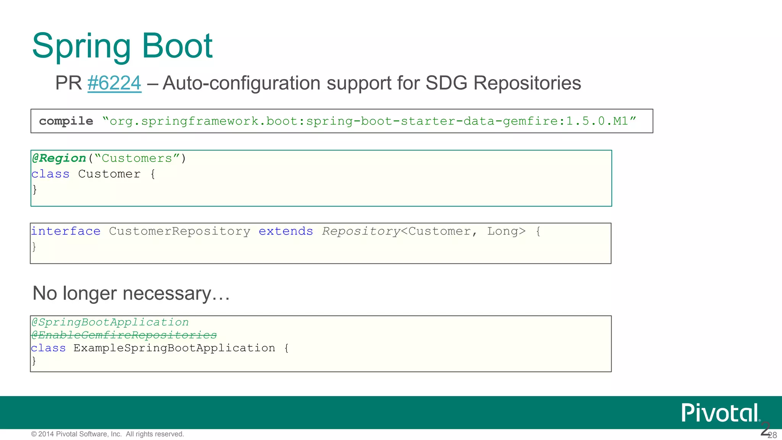The width and height of the screenshot is (782, 440).
Task: Click the Pivotal logo
Action: 721,413
